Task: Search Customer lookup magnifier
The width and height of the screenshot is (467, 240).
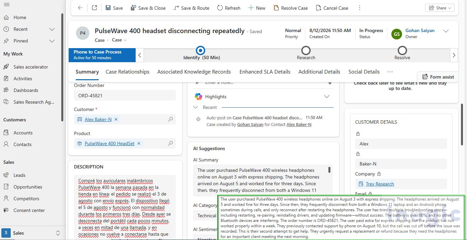Action: [x=170, y=119]
